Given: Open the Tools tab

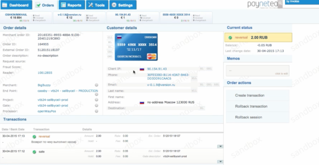Looking at the screenshot, I should pos(97,5).
